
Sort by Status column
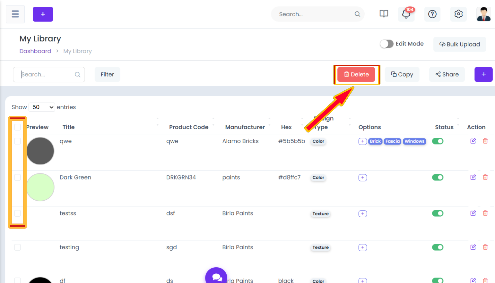444,127
